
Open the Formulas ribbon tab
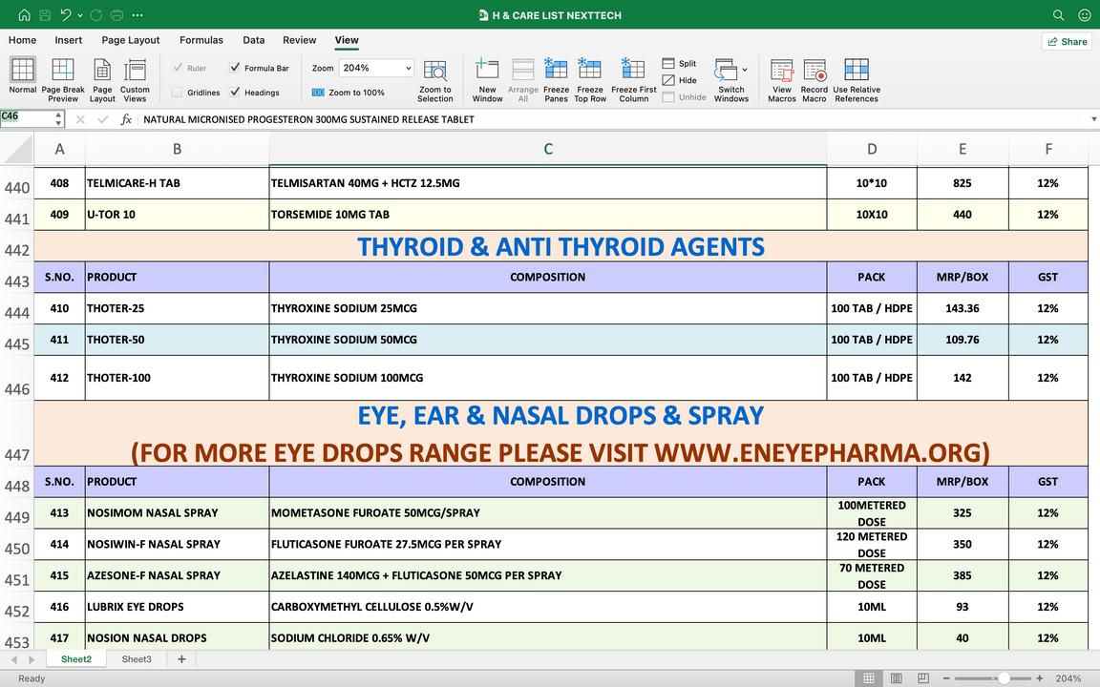[201, 40]
